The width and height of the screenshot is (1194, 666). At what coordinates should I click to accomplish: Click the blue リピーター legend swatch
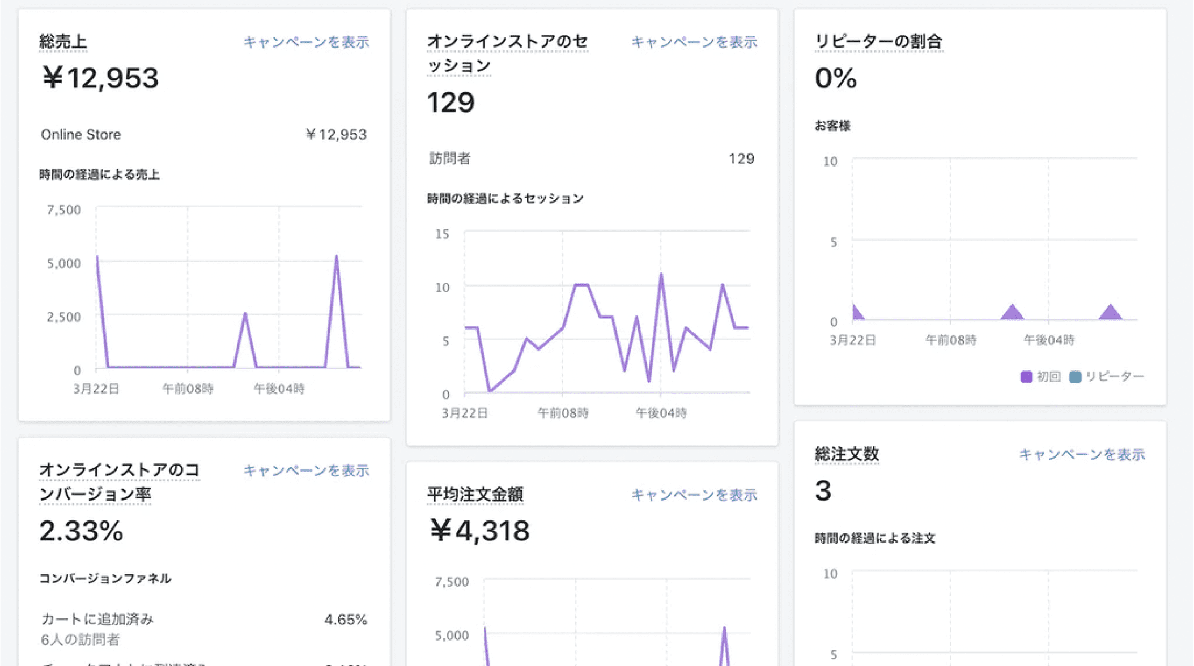(x=1074, y=377)
